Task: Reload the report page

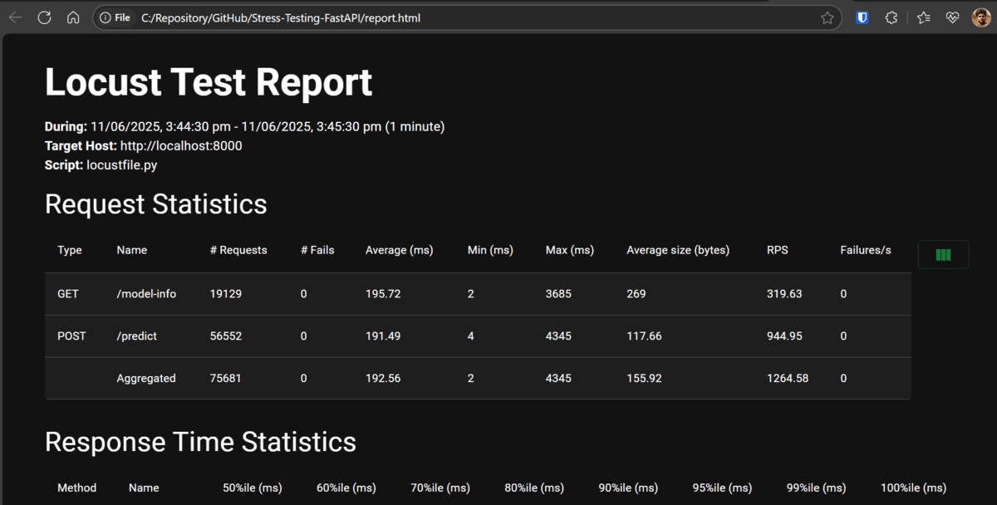Action: (x=45, y=17)
